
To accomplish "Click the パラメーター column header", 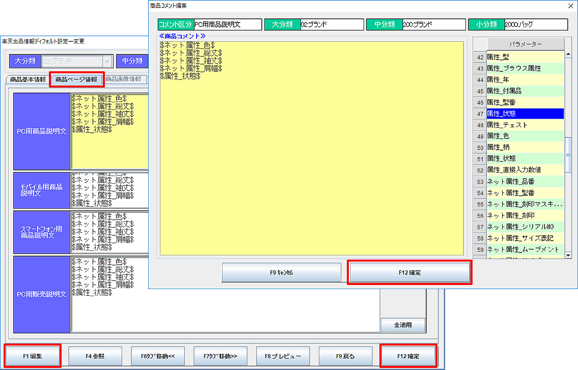I will (525, 44).
